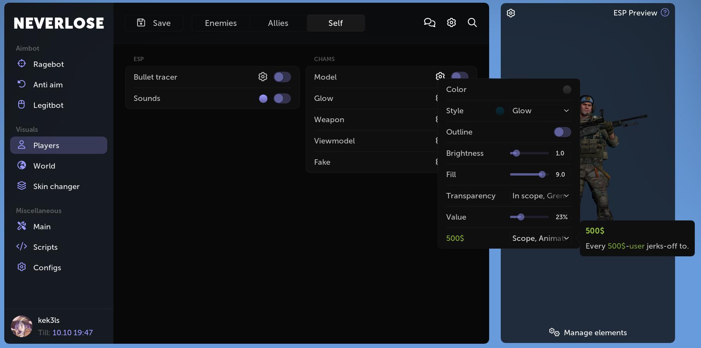Open the Scripts section
The width and height of the screenshot is (701, 348).
coord(58,247)
